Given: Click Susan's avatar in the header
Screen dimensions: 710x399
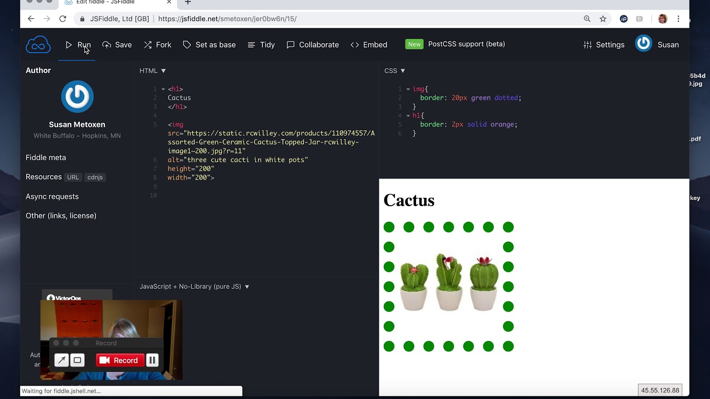Looking at the screenshot, I should pos(643,43).
